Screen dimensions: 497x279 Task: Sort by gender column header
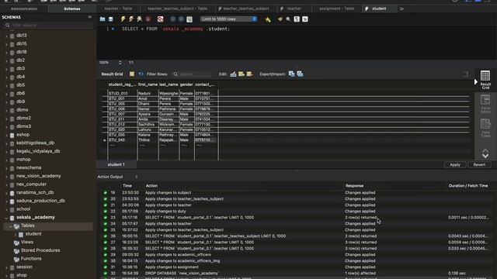coord(186,84)
